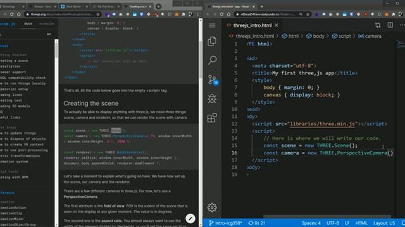This screenshot has width=405, height=227.
Task: Open the Manage gear in the activity bar
Action: 212,207
